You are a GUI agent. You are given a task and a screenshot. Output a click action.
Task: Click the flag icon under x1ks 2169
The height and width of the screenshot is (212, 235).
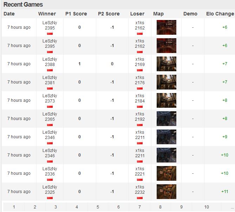[139, 70]
